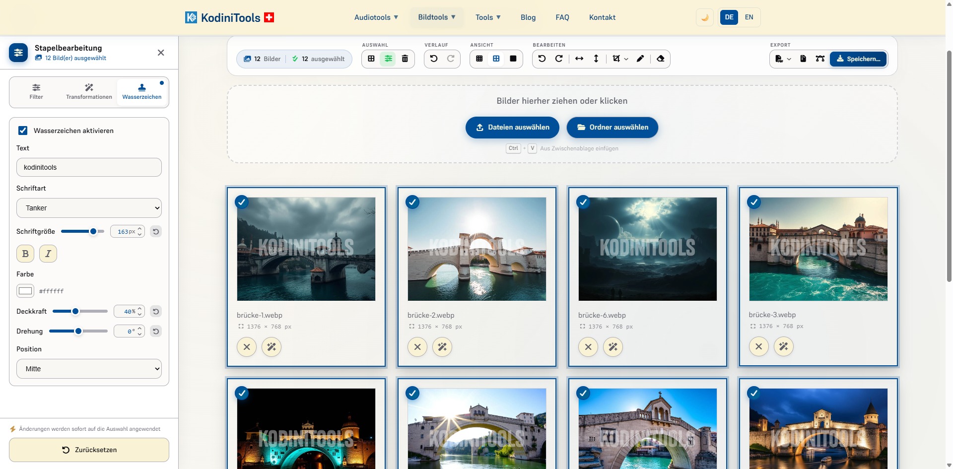The image size is (953, 469).
Task: Adjust the Drehung slider
Action: click(x=78, y=331)
